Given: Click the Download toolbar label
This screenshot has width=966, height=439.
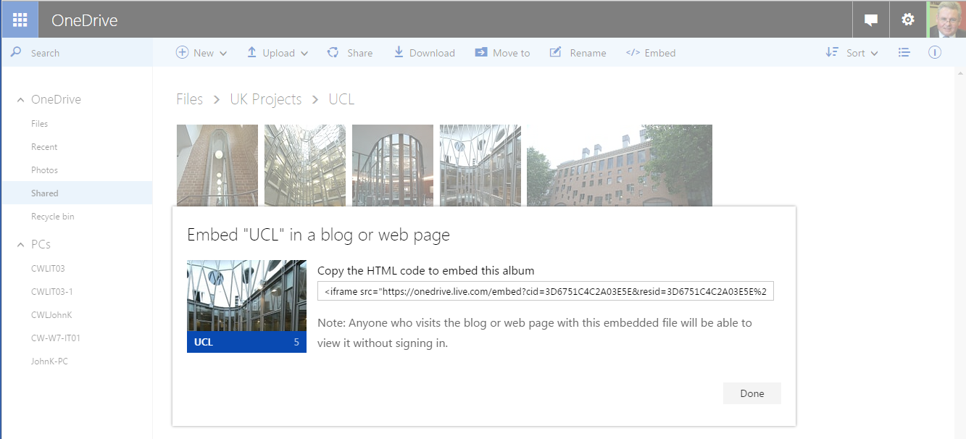Looking at the screenshot, I should coord(432,53).
